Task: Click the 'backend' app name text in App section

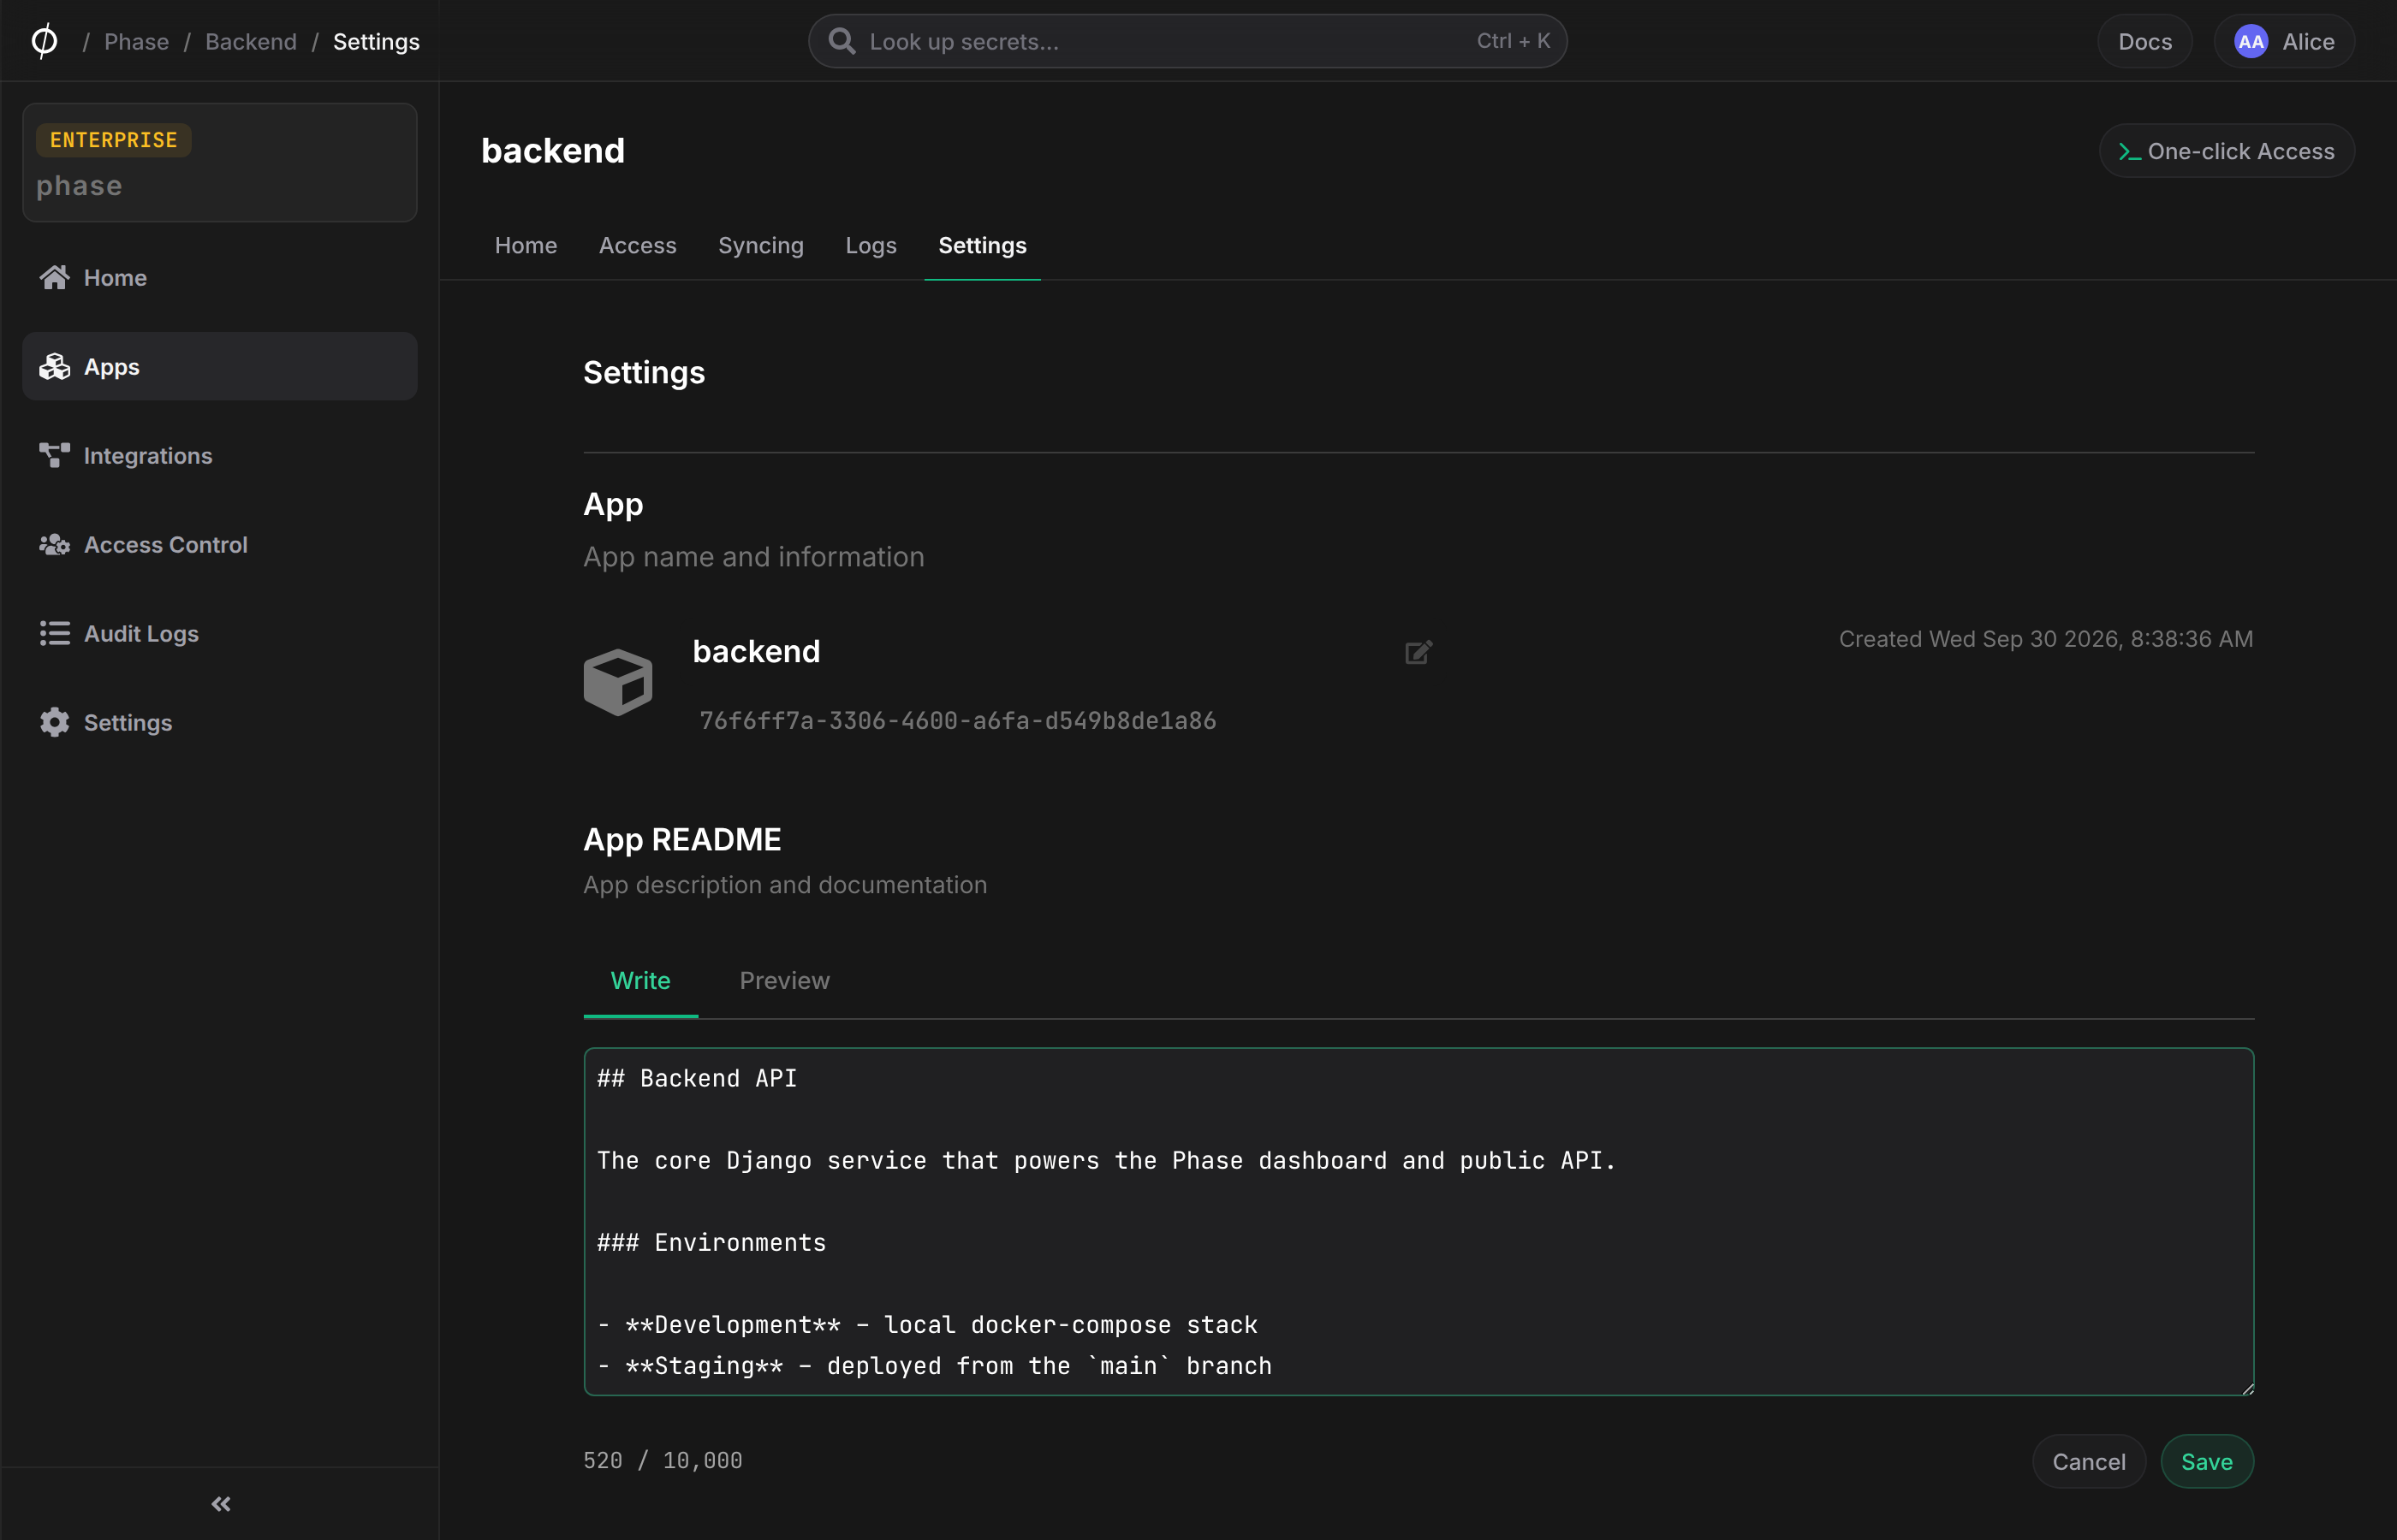Action: click(x=755, y=651)
